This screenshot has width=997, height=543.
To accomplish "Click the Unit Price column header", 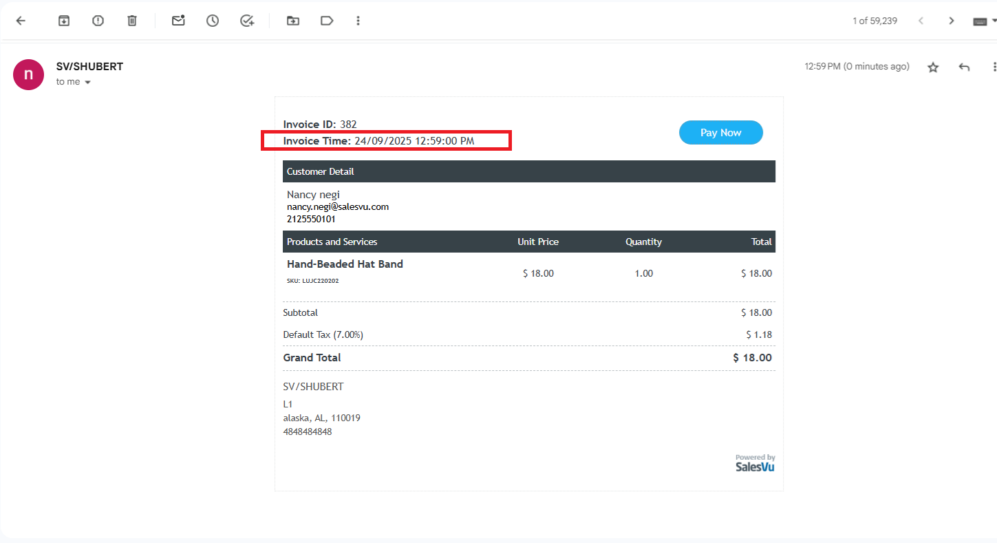I will point(538,242).
